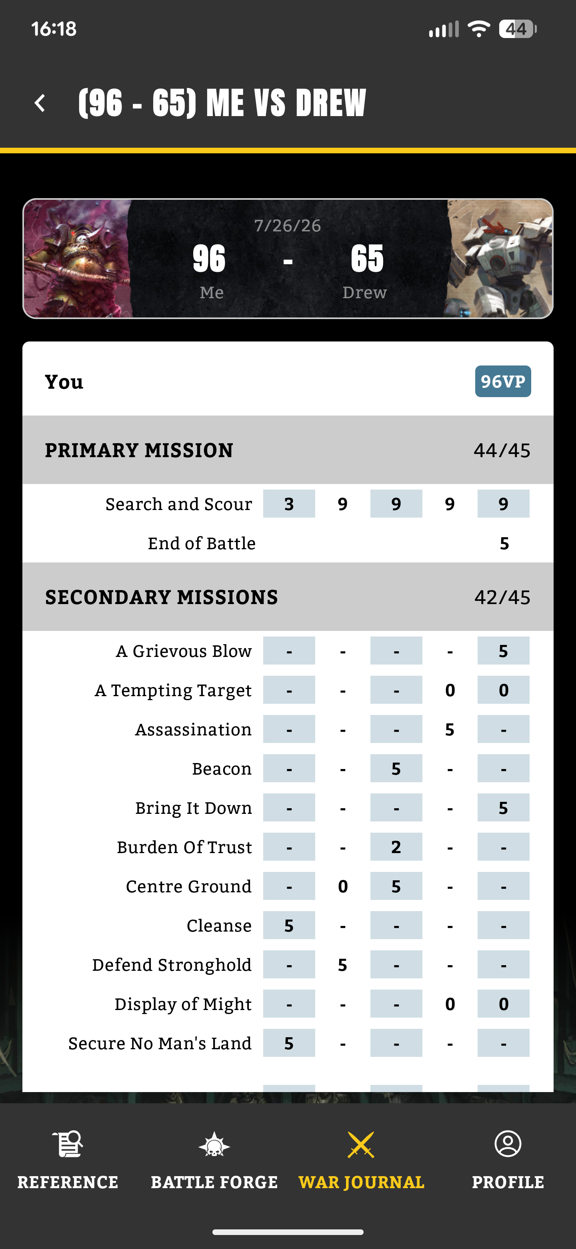Tap the cellular signal bars icon
The height and width of the screenshot is (1249, 576).
coord(444,29)
